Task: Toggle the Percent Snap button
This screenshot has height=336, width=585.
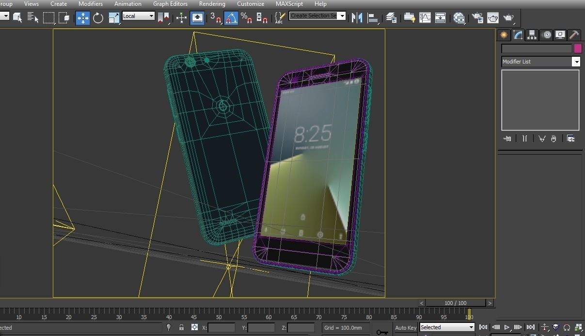Action: point(246,18)
